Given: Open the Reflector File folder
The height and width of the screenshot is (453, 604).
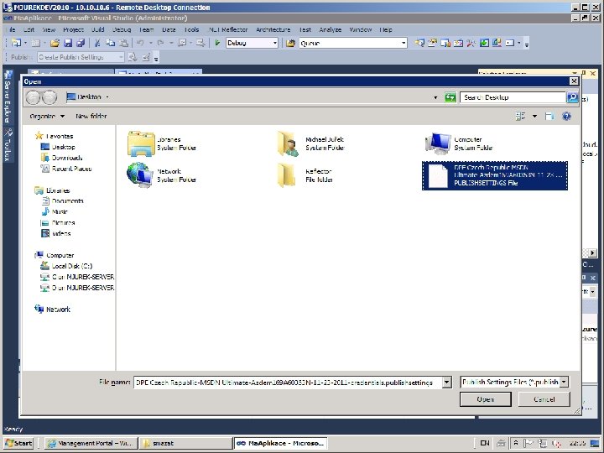Looking at the screenshot, I should 305,175.
